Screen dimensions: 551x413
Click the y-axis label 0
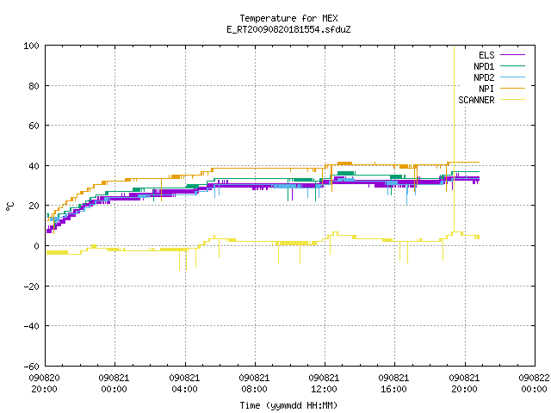point(36,246)
